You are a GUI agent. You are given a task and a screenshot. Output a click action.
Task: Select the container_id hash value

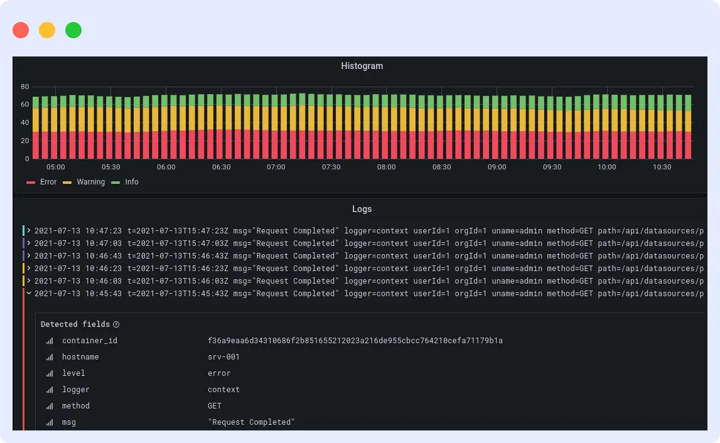pos(355,341)
